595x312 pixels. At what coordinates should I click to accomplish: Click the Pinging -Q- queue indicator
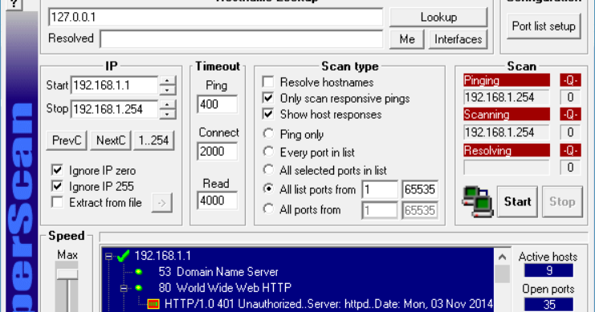tap(570, 80)
